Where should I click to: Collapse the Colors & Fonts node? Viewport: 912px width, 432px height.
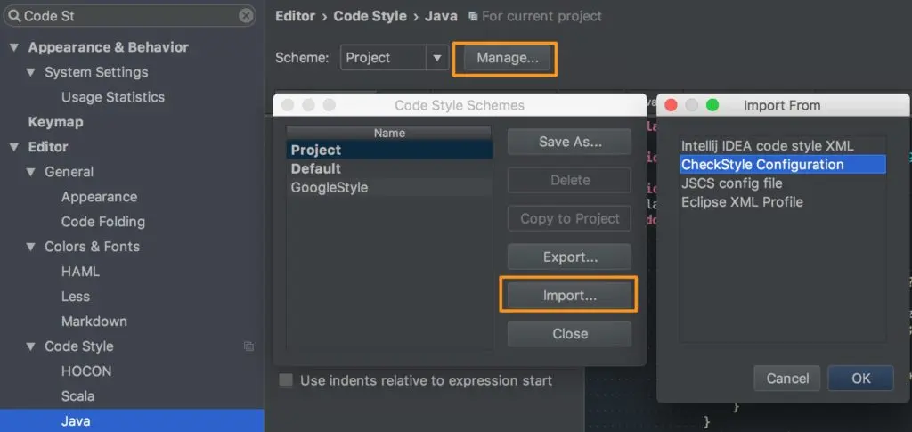click(31, 247)
